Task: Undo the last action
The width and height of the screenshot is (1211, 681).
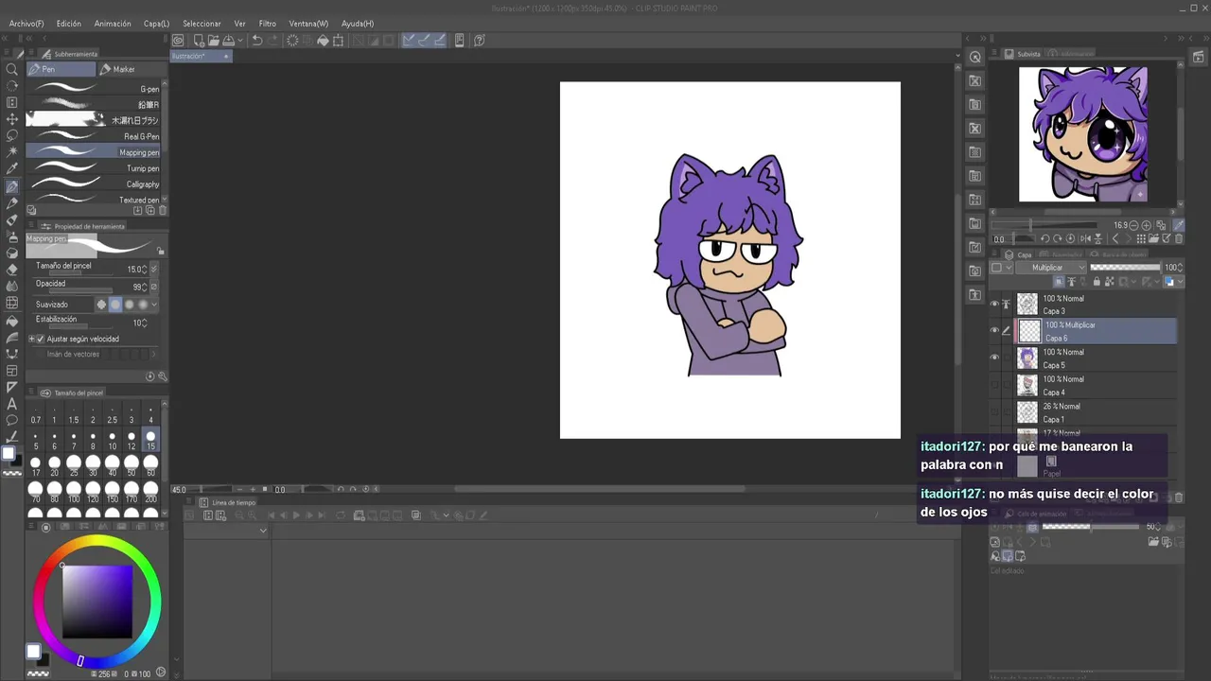Action: pyautogui.click(x=256, y=41)
